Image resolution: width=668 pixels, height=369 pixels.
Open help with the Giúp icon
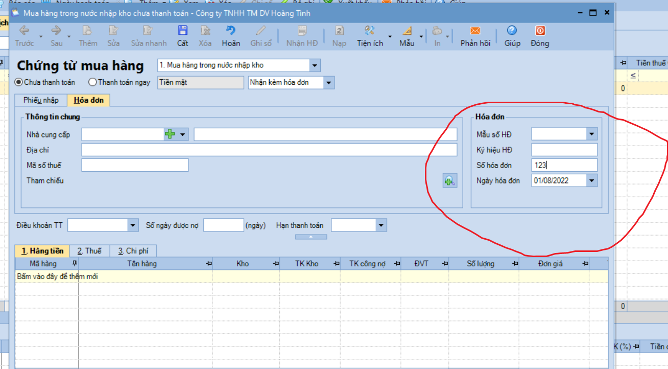click(512, 31)
